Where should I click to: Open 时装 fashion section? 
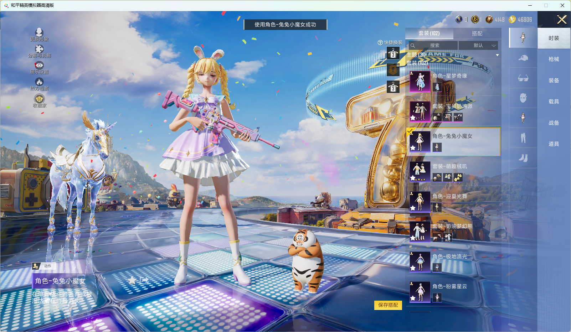coord(554,38)
